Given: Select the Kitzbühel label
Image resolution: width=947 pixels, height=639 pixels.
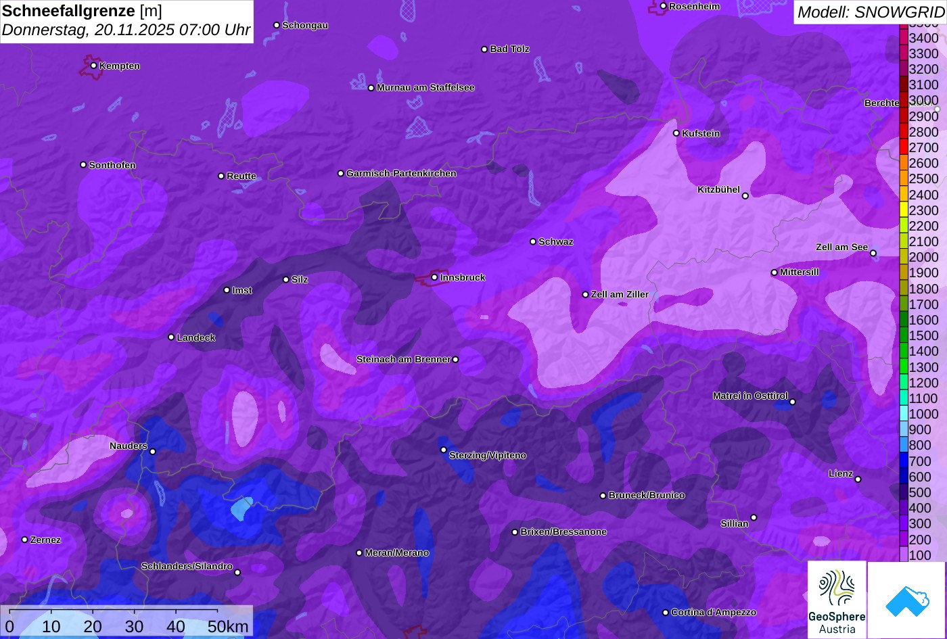Looking at the screenshot, I should coord(718,189).
